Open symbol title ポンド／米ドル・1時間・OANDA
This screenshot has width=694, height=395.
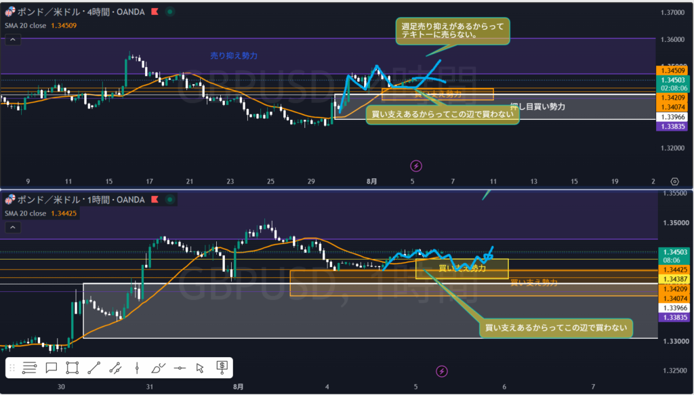81,199
